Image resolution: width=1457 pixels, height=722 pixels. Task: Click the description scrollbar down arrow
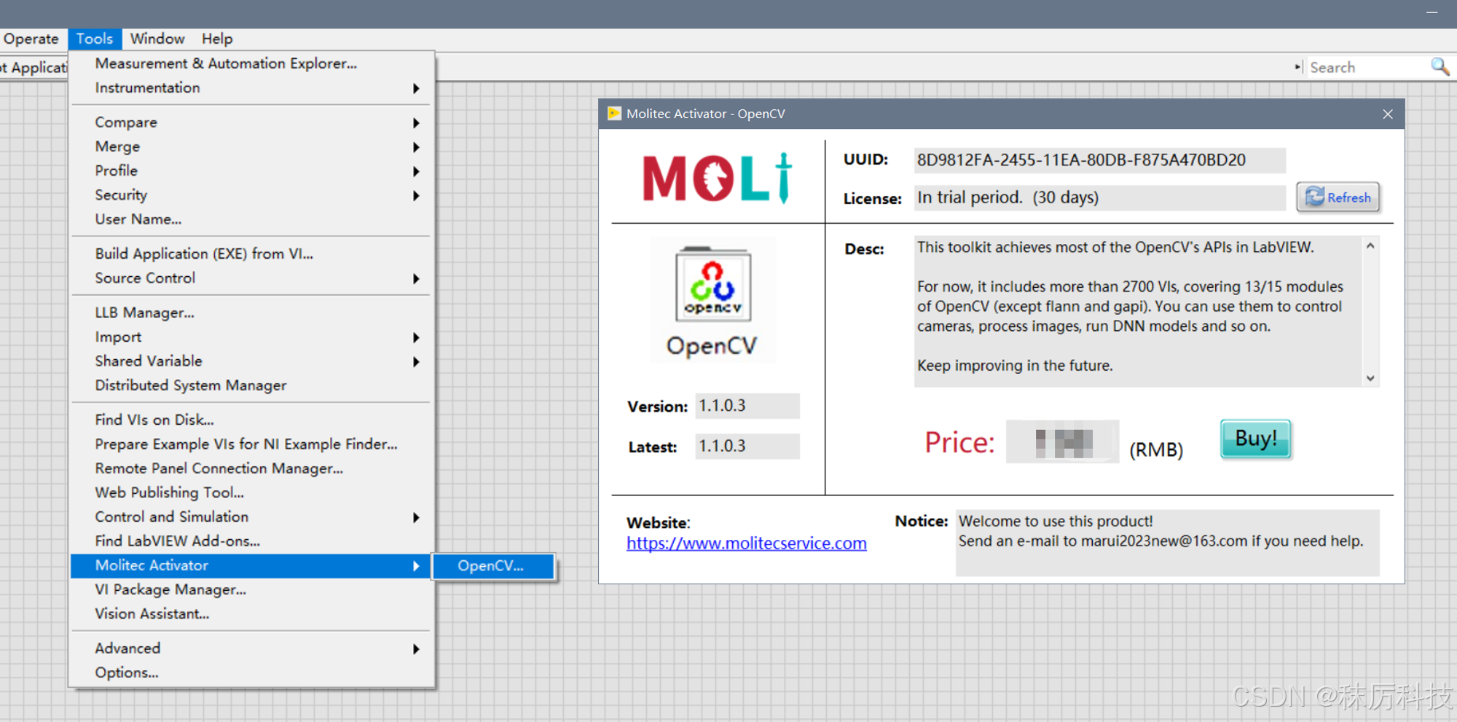[1370, 378]
